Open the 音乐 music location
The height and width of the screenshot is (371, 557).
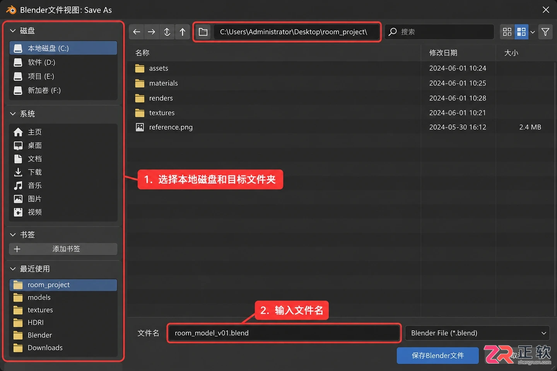pyautogui.click(x=63, y=185)
